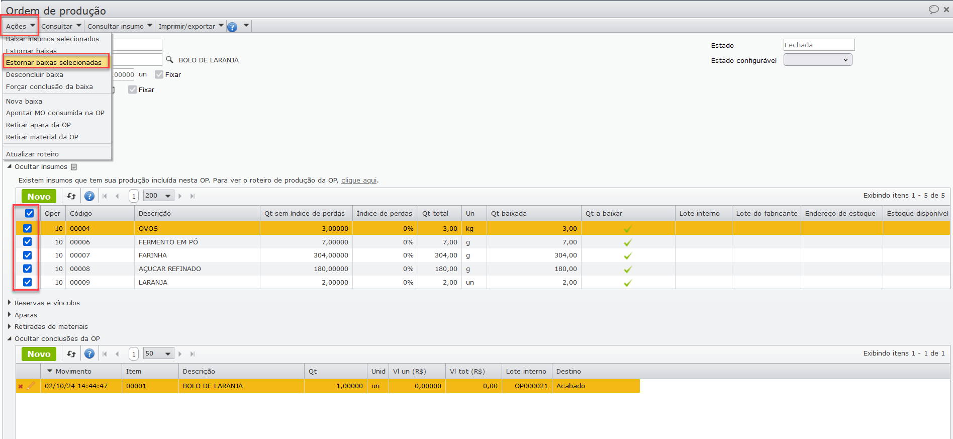
Task: Go to previous page of conclusões table
Action: [117, 354]
